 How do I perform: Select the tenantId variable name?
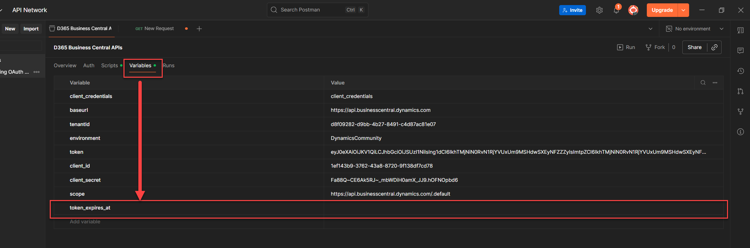pyautogui.click(x=79, y=124)
